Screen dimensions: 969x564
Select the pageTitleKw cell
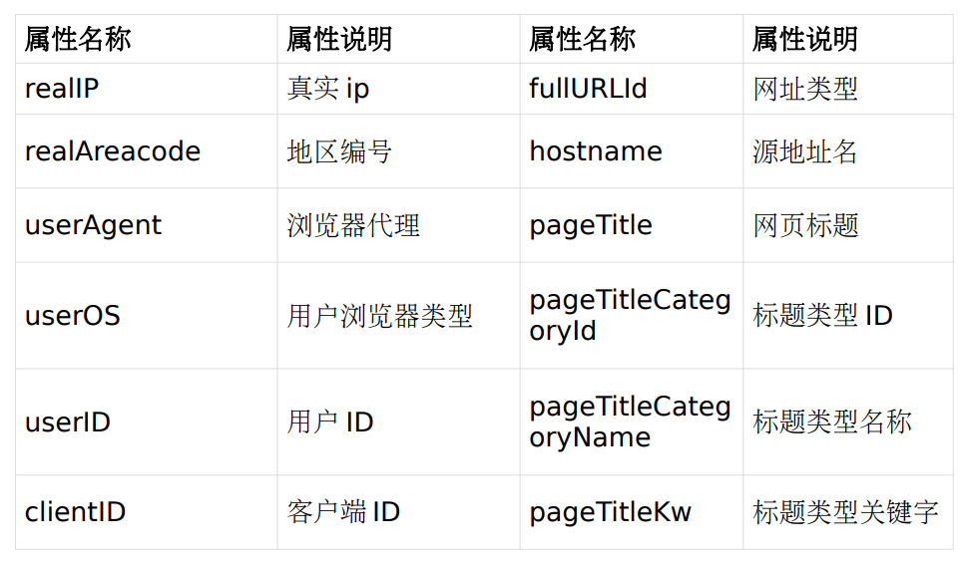[x=610, y=512]
